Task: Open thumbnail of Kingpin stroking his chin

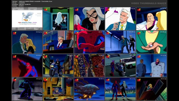Action: coord(151,19)
